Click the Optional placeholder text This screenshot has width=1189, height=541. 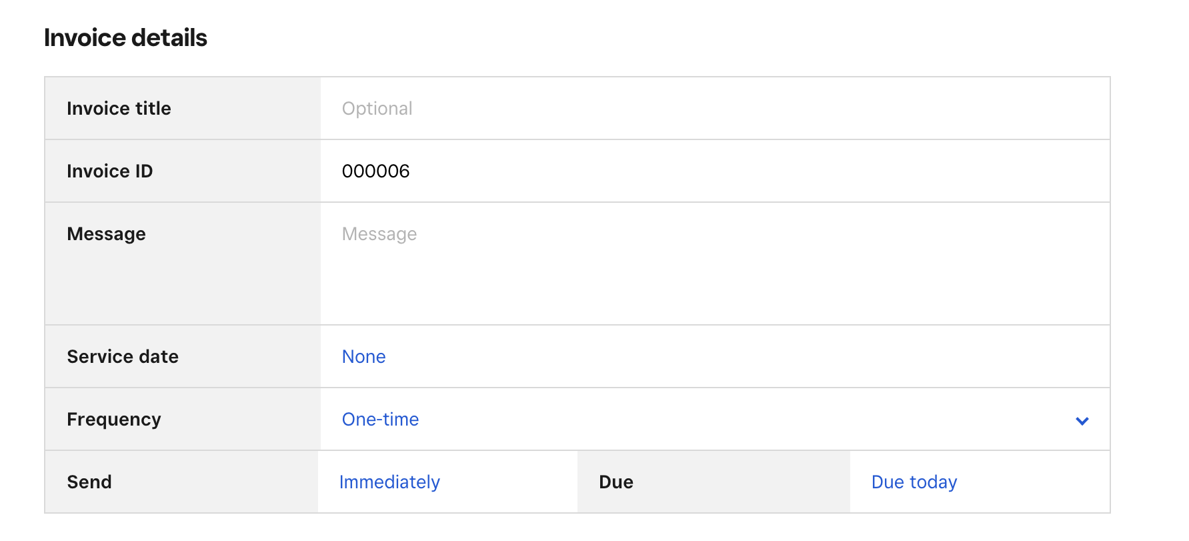[x=377, y=109]
